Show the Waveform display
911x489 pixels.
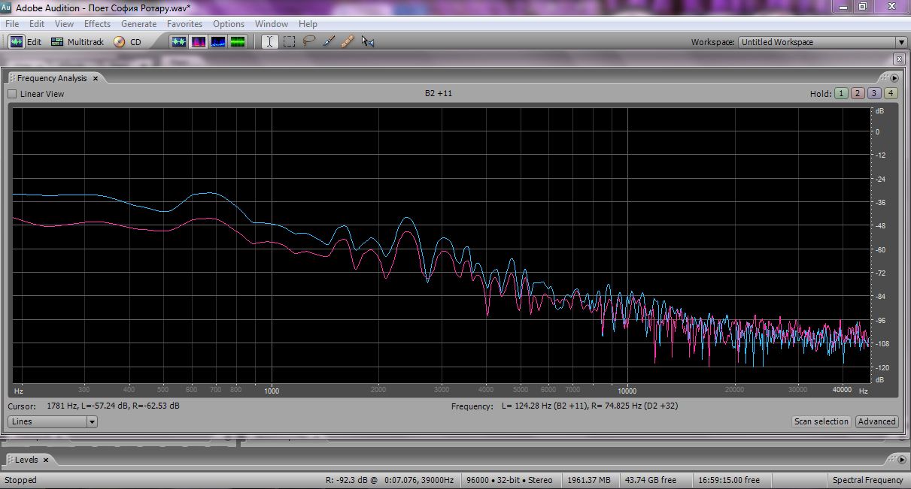179,42
